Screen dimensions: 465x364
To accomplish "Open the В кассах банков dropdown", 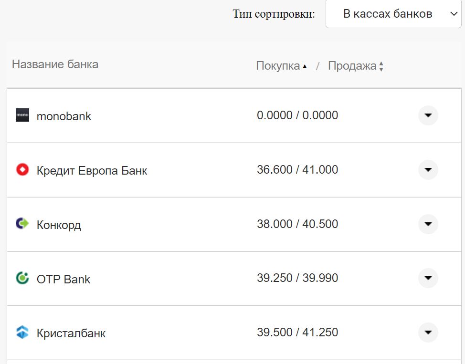I will (x=392, y=14).
